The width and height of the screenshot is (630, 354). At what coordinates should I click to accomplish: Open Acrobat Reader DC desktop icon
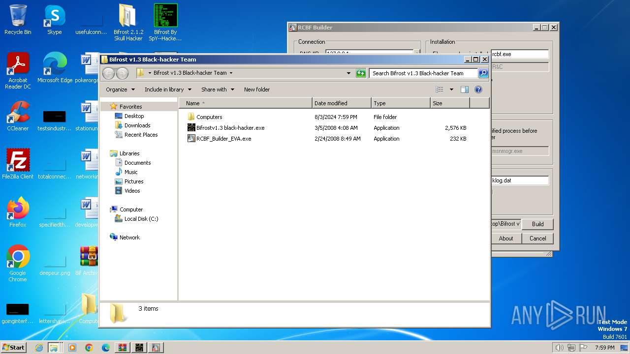tap(18, 71)
